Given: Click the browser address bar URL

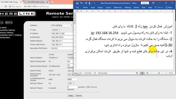Looking at the screenshot, I should click(36, 7).
